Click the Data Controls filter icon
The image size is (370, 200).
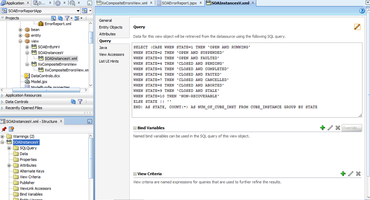pyautogui.click(x=80, y=102)
